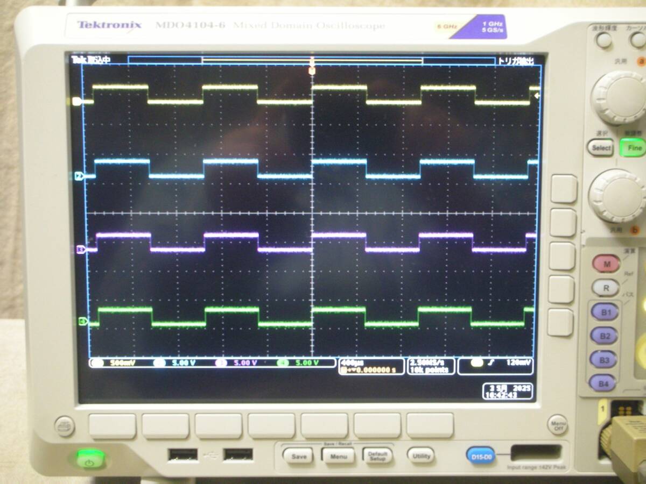Click the rising edge trigger slope icon
This screenshot has width=646, height=484.
[x=490, y=363]
